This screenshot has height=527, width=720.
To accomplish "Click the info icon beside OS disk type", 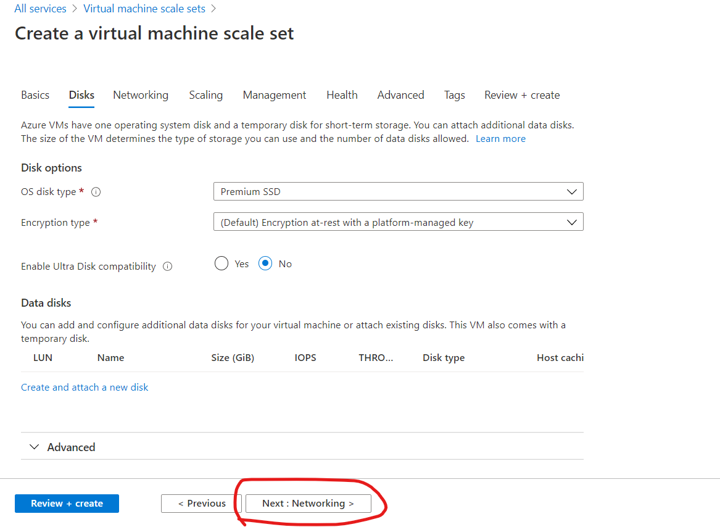I will 96,191.
